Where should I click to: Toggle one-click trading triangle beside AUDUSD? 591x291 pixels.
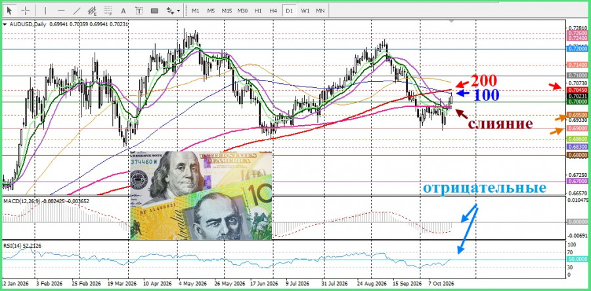(x=5, y=24)
